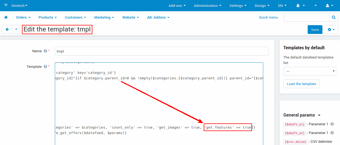Open the gear settings dropdown beside Save
The height and width of the screenshot is (145, 340).
(331, 30)
